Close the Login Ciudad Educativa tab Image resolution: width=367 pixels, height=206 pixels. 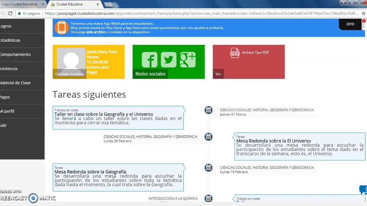[x=43, y=4]
